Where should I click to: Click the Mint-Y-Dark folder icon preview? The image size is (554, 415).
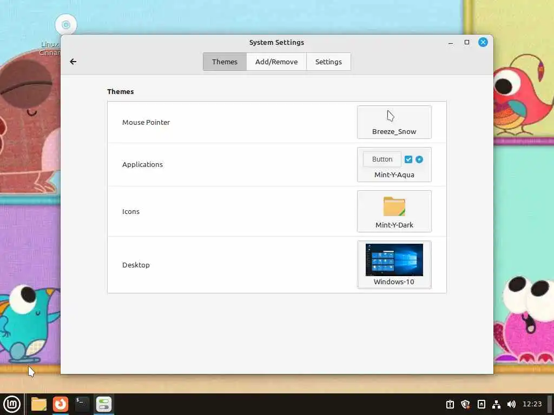tap(394, 206)
